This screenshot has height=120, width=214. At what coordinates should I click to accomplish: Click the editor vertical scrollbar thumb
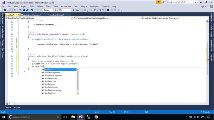pyautogui.click(x=208, y=58)
